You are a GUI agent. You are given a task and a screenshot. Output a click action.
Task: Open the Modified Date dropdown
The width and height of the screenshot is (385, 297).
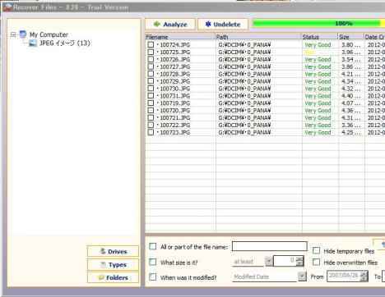302,276
